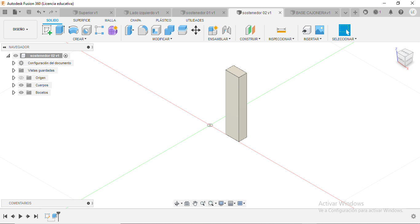The width and height of the screenshot is (420, 224).
Task: Select the Move/Copy tool
Action: (196, 30)
